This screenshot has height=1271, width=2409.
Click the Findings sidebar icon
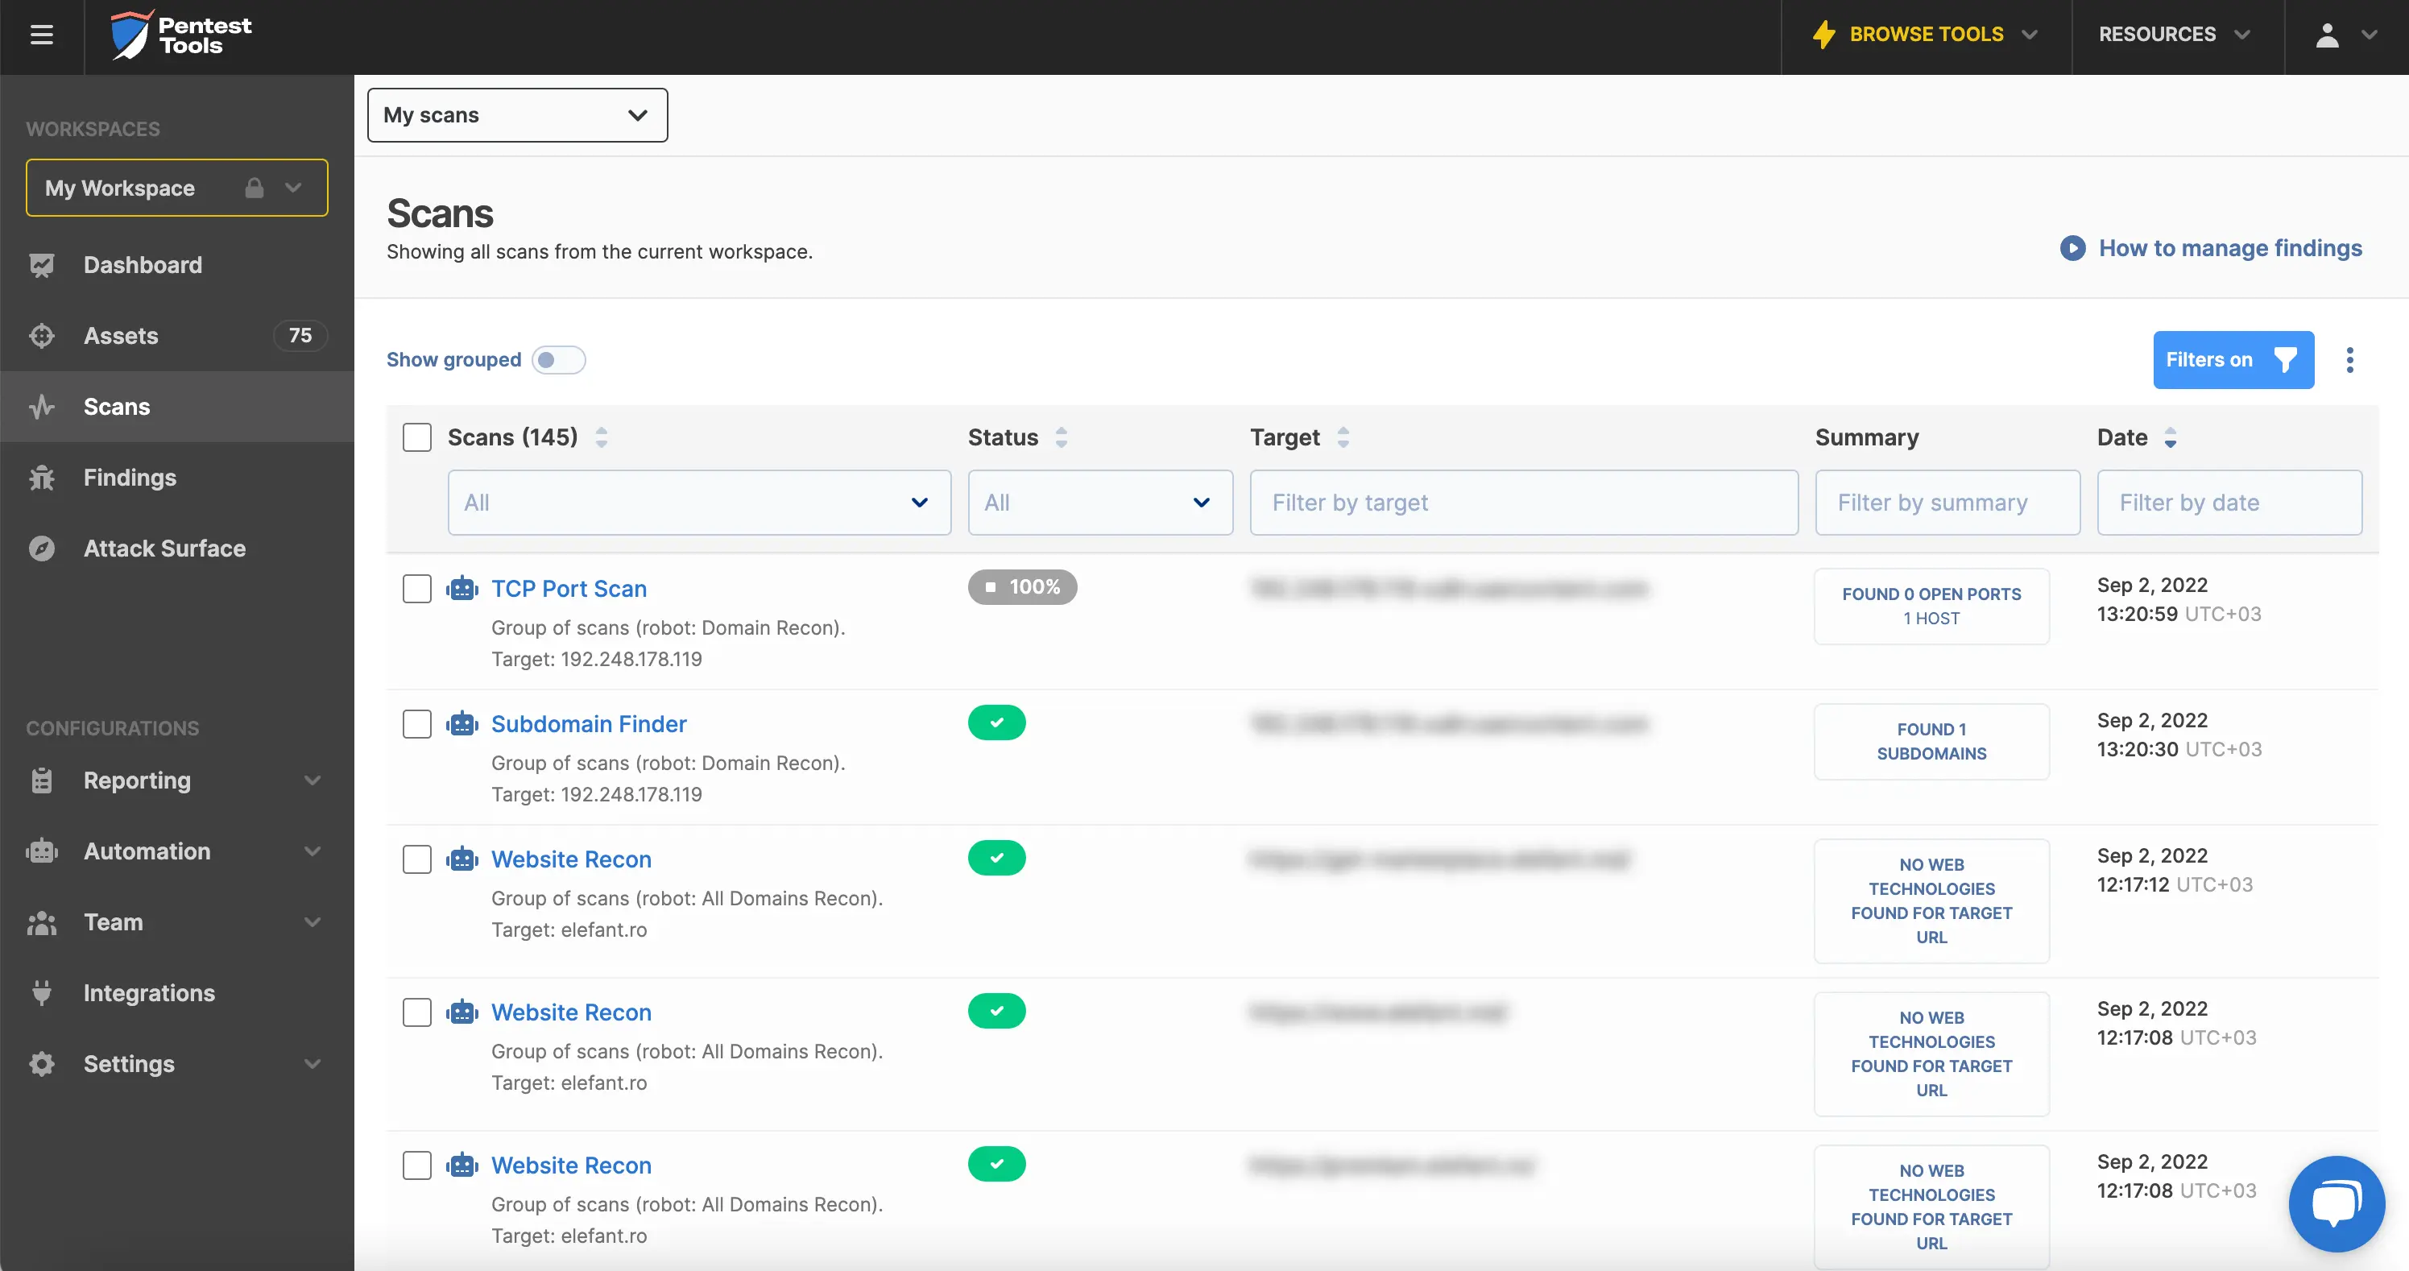pyautogui.click(x=41, y=476)
